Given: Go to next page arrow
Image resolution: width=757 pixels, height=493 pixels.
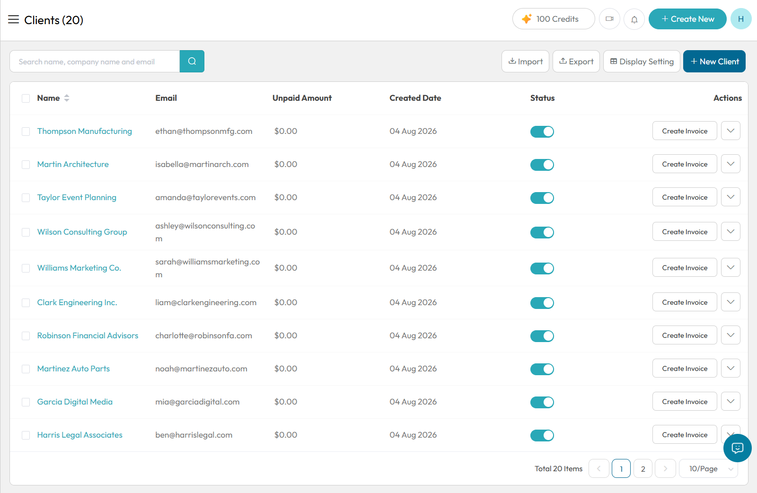Looking at the screenshot, I should tap(665, 468).
